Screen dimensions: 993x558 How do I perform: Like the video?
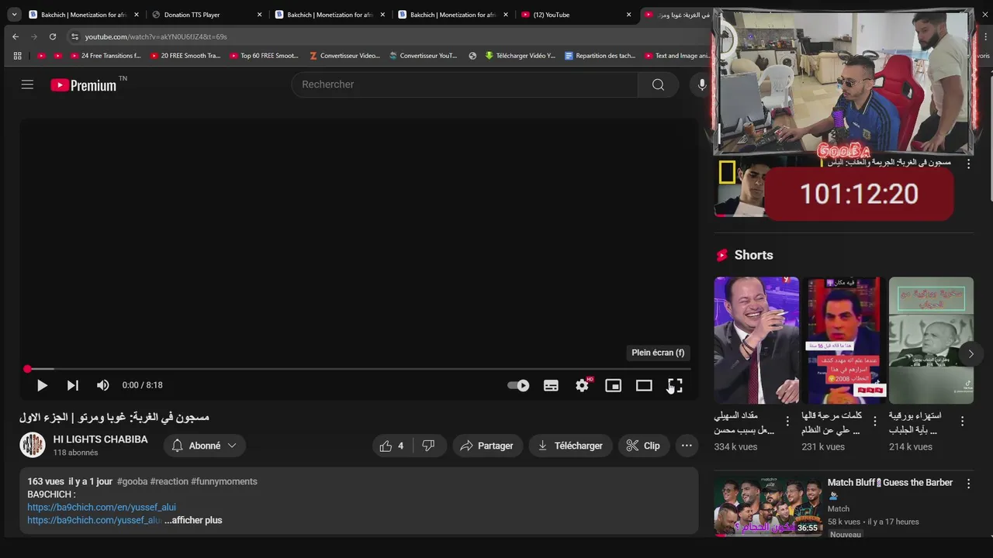click(x=392, y=446)
